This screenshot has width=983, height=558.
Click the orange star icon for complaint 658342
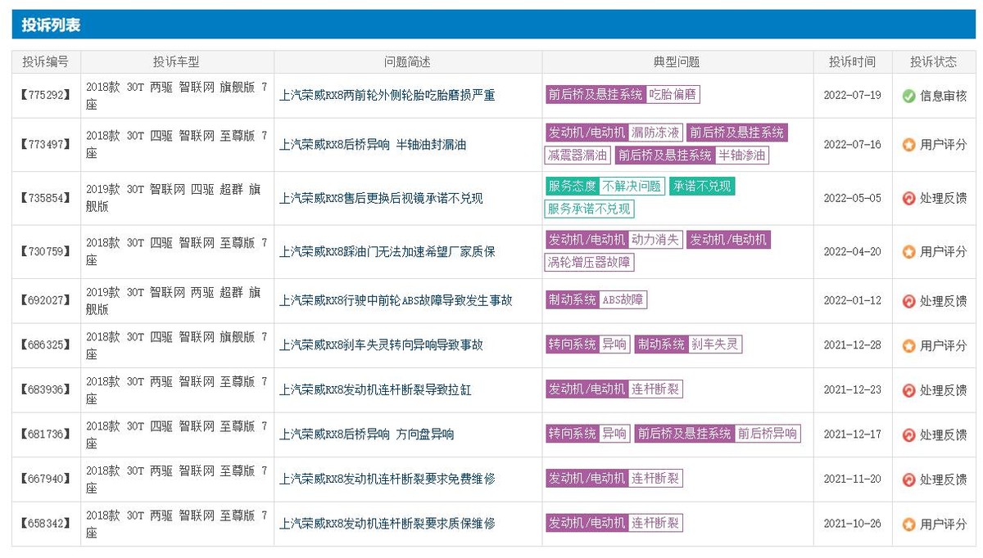[908, 524]
